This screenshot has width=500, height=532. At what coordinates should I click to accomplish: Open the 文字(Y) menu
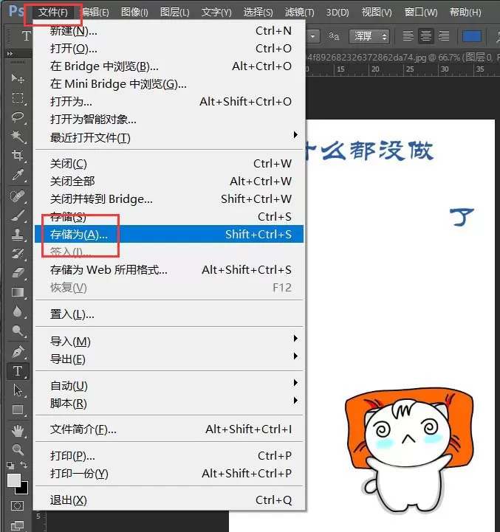tap(216, 13)
